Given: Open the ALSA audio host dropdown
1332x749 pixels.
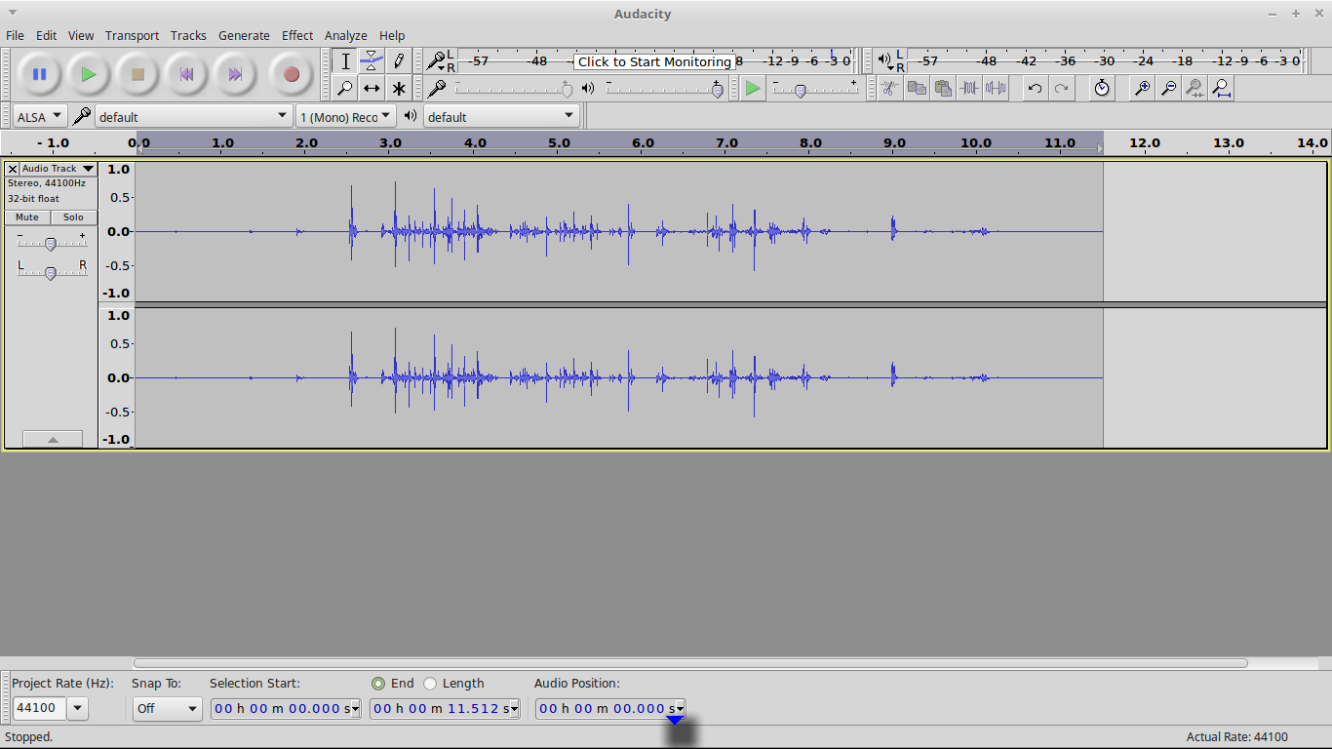Looking at the screenshot, I should tap(39, 115).
